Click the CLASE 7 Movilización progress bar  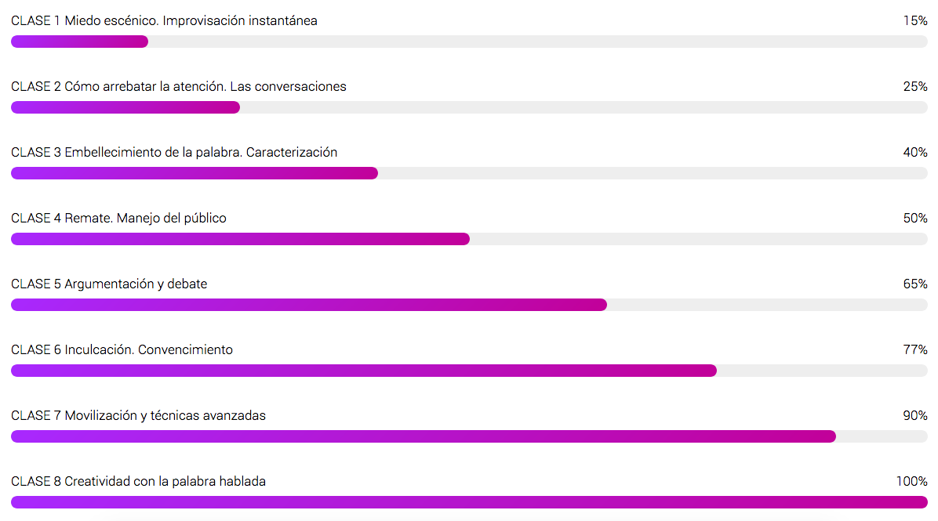(x=469, y=436)
